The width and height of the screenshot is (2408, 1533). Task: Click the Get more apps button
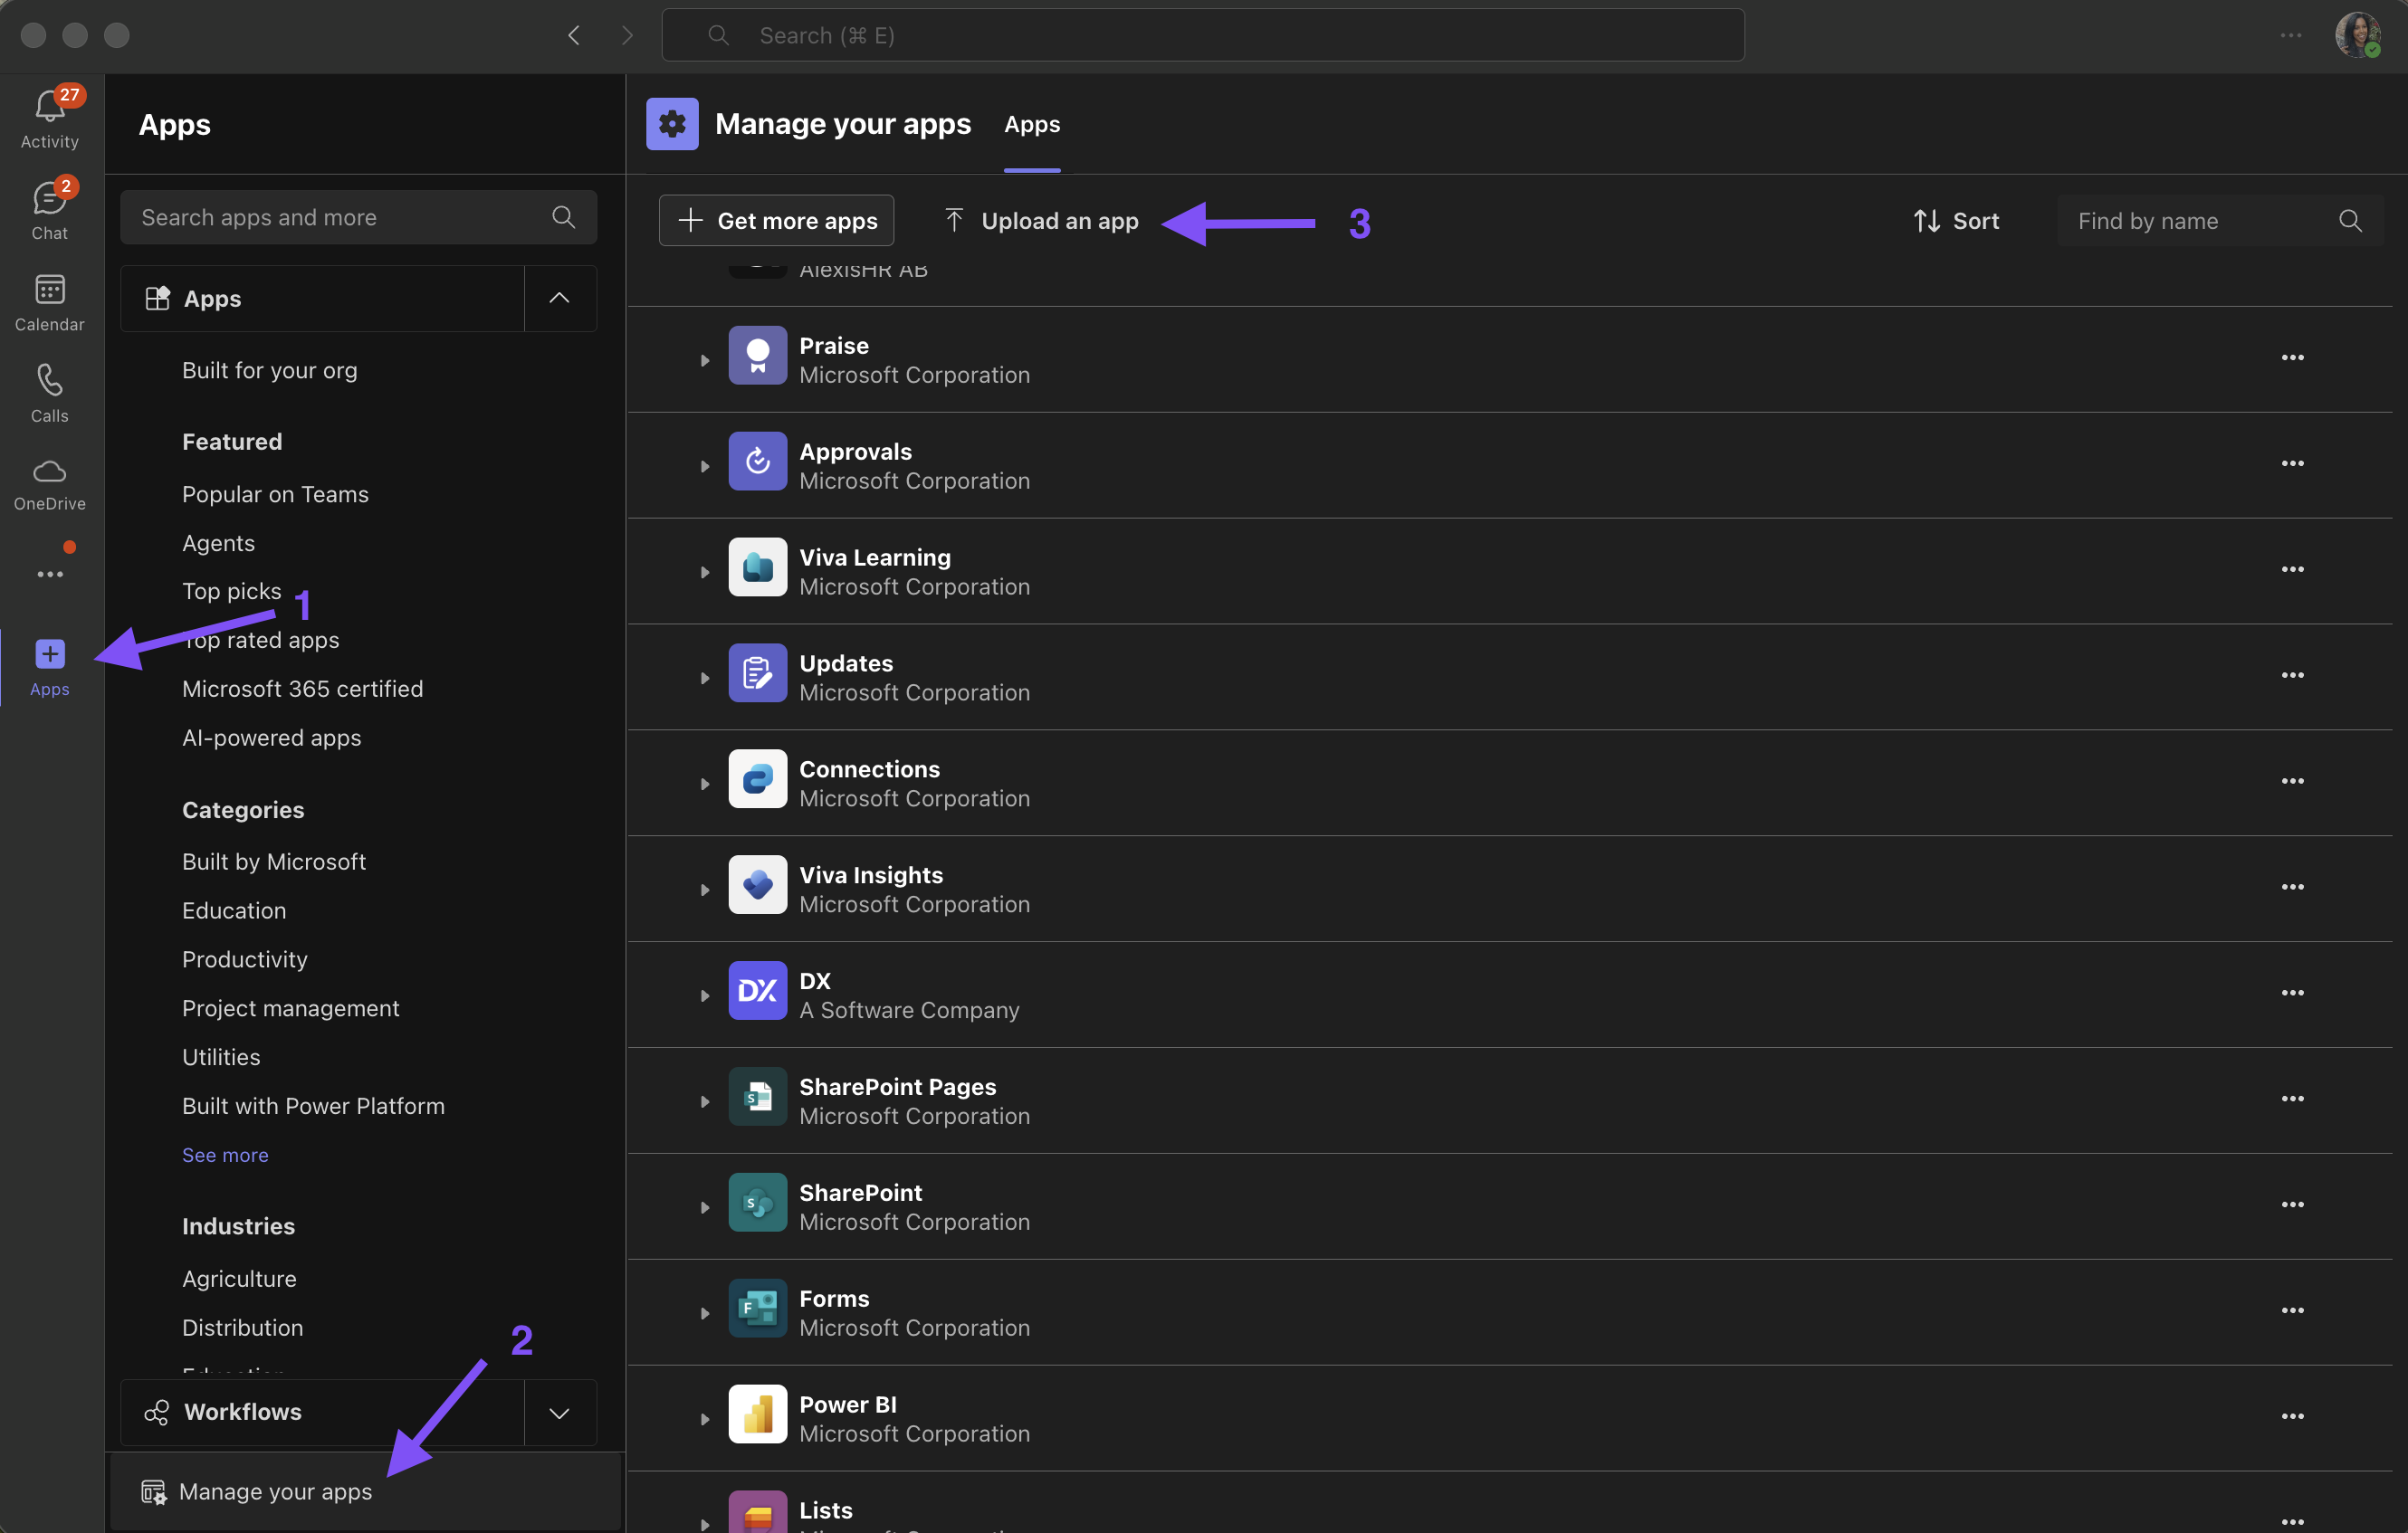pyautogui.click(x=776, y=221)
